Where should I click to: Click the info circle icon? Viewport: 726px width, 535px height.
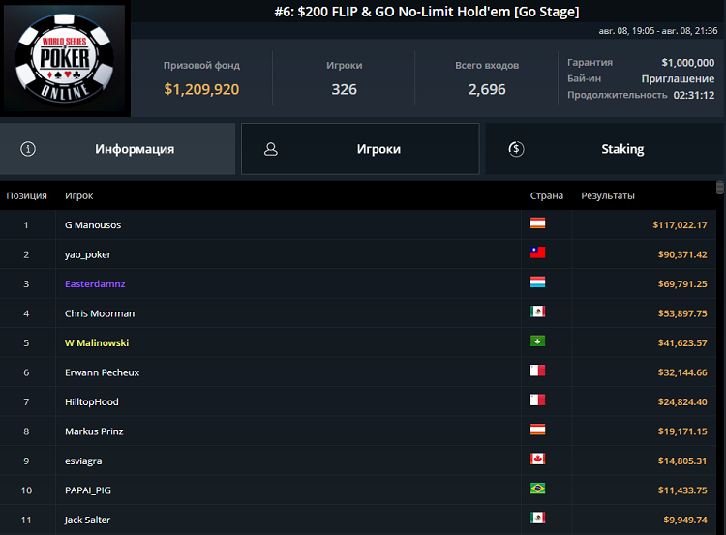pyautogui.click(x=28, y=149)
